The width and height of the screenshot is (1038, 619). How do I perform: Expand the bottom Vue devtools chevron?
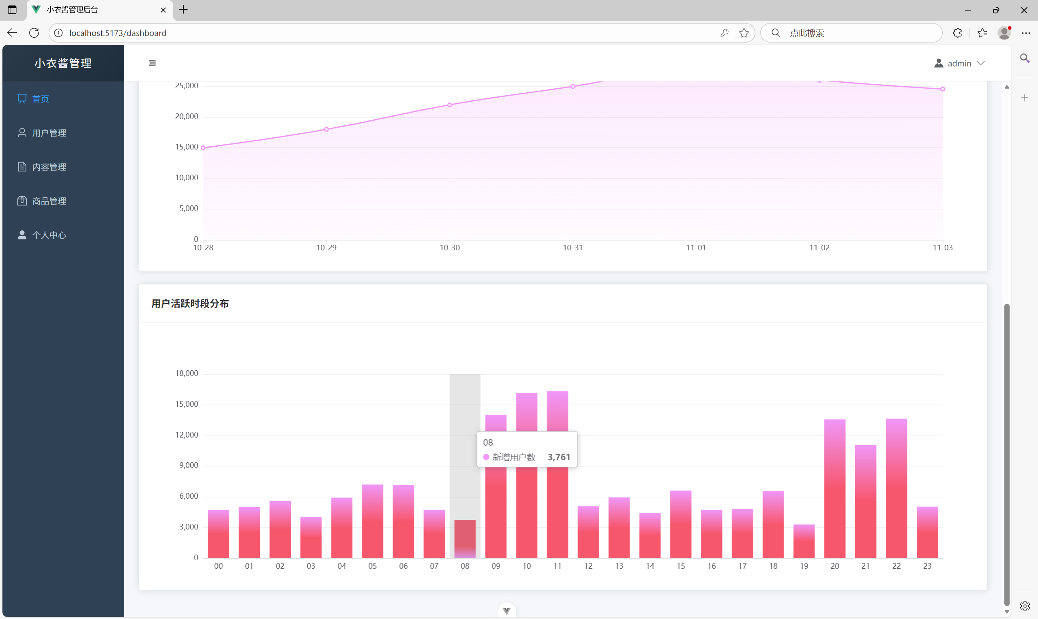[x=507, y=611]
